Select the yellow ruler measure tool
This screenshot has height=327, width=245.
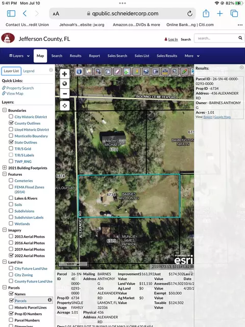coord(165,72)
